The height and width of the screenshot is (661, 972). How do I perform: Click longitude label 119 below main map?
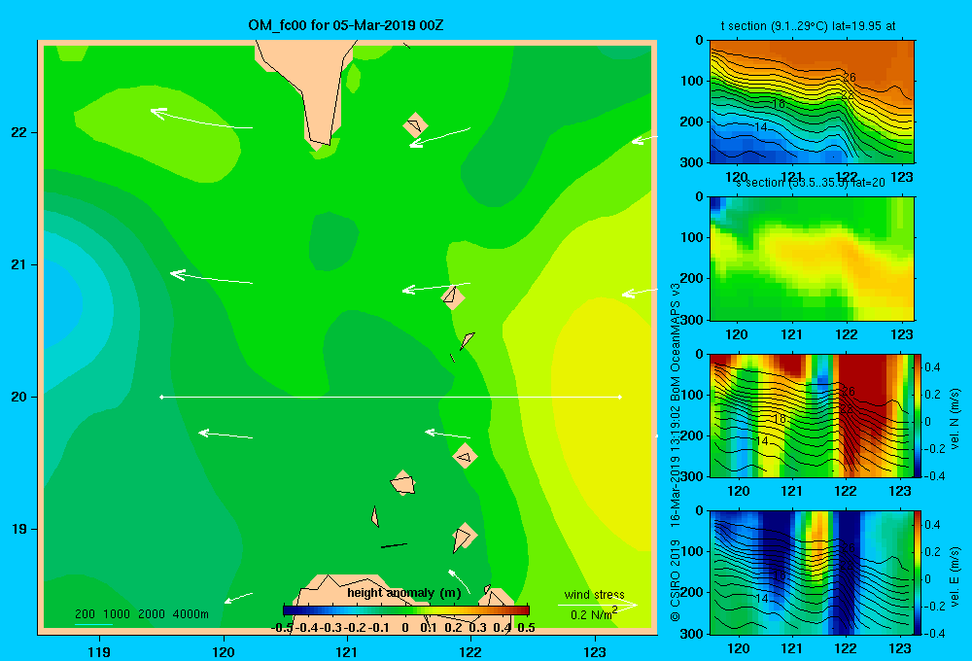(99, 651)
